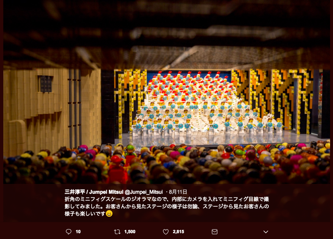This screenshot has height=239, width=333.
Task: Click the smiling emoji in tweet text
Action: (109, 213)
